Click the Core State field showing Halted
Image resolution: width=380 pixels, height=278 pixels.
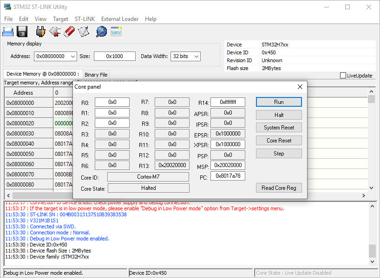[x=149, y=188]
